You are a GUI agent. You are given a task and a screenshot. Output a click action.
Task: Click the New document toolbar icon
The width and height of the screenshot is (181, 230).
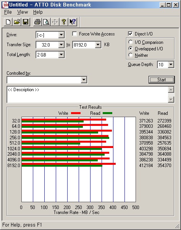(8, 22)
